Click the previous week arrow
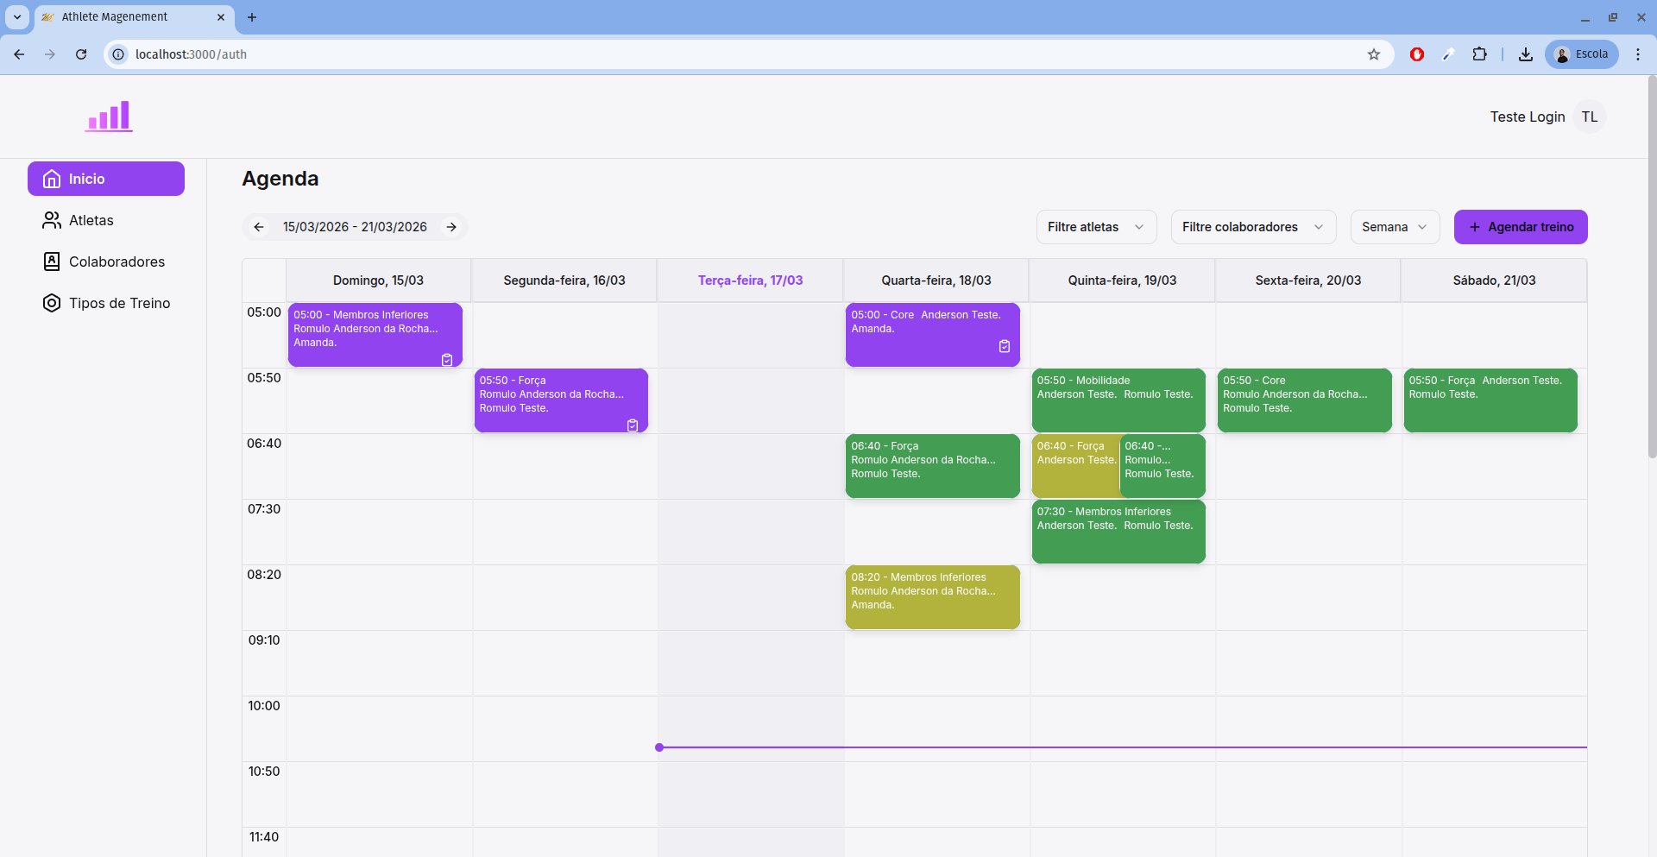The width and height of the screenshot is (1657, 857). [x=259, y=227]
